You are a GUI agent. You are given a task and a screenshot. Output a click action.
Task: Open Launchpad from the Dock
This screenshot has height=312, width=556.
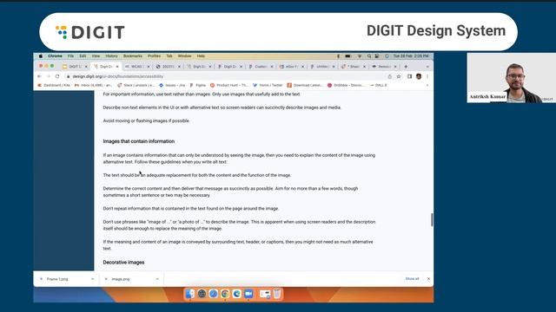point(202,294)
